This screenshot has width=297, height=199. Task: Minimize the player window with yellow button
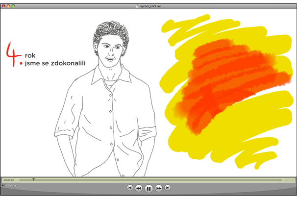[x=9, y=4]
